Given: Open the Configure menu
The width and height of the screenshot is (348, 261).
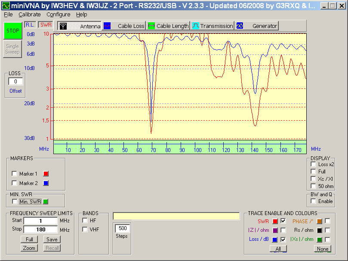Looking at the screenshot, I should point(59,15).
